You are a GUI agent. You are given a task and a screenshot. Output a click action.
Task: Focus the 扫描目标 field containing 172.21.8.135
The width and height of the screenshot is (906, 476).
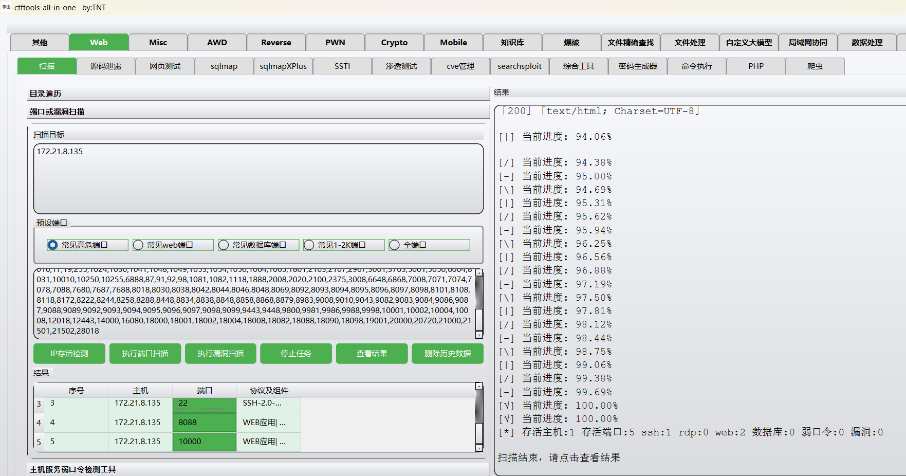258,179
